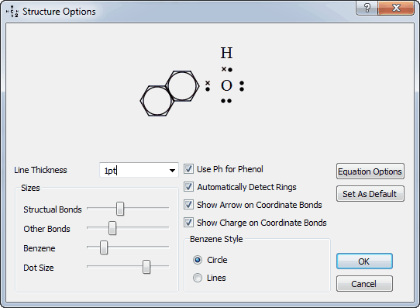
Task: Click the naphthalene ring structure preview
Action: (x=170, y=93)
